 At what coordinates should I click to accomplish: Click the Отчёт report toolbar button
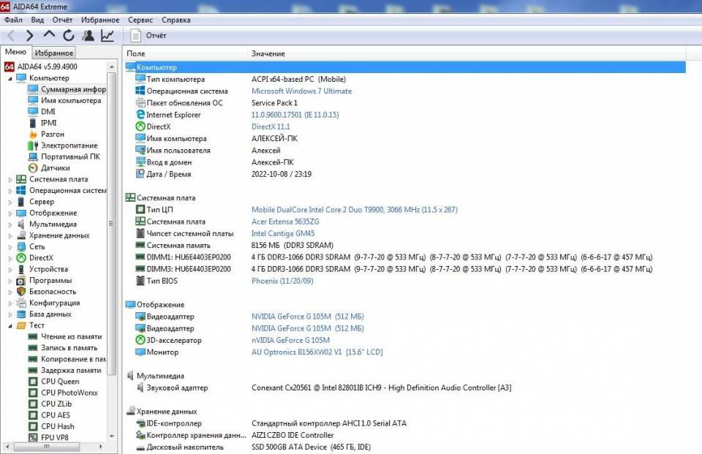coord(148,35)
